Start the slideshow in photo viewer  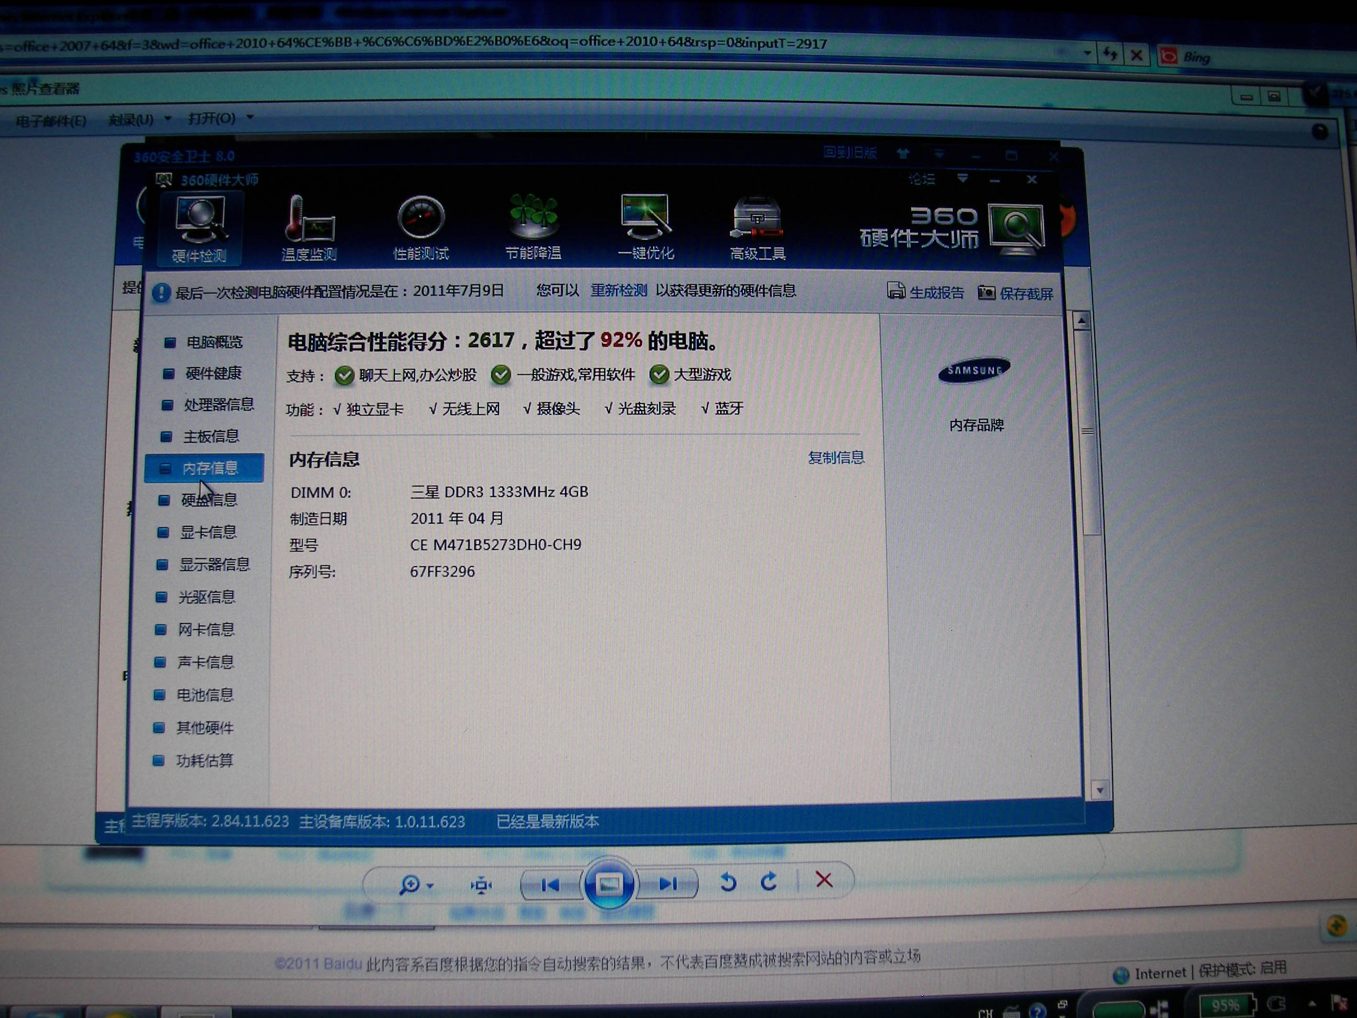pyautogui.click(x=608, y=883)
